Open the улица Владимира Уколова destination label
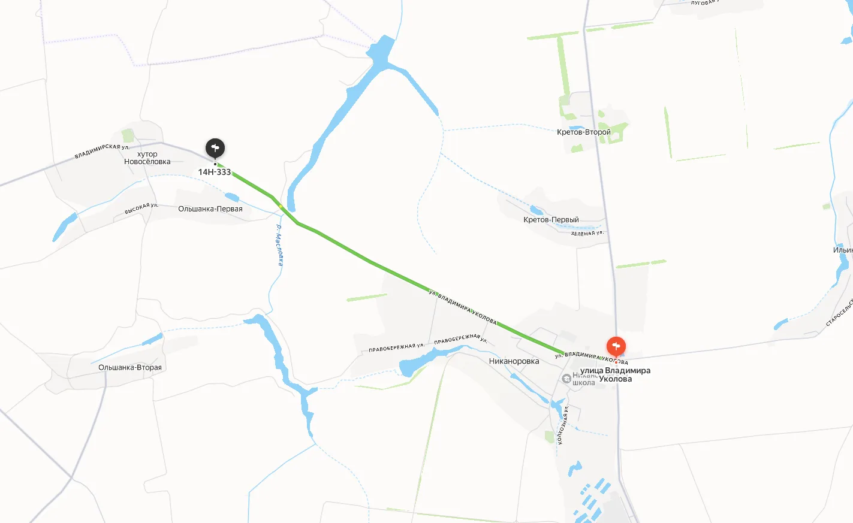The height and width of the screenshot is (523, 853). (615, 374)
